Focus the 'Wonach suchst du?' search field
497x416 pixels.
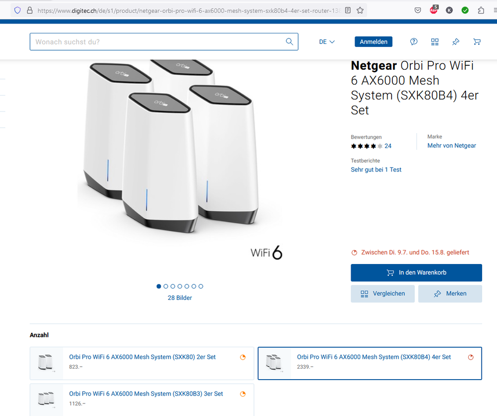[x=164, y=41]
